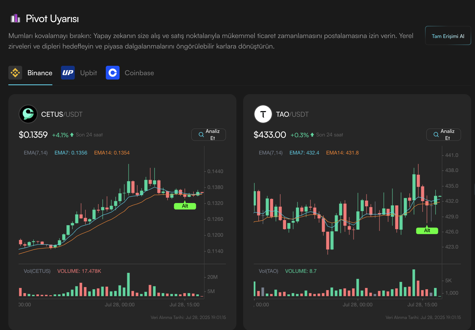Screen dimensions: 475x330
Task: Open the Upbit exchange tab
Action: 89,73
